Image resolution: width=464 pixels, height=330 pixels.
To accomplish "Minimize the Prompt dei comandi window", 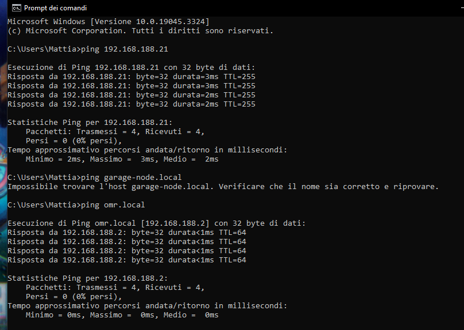I will (x=462, y=8).
